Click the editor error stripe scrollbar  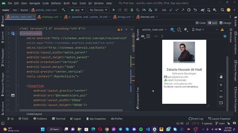134,43
